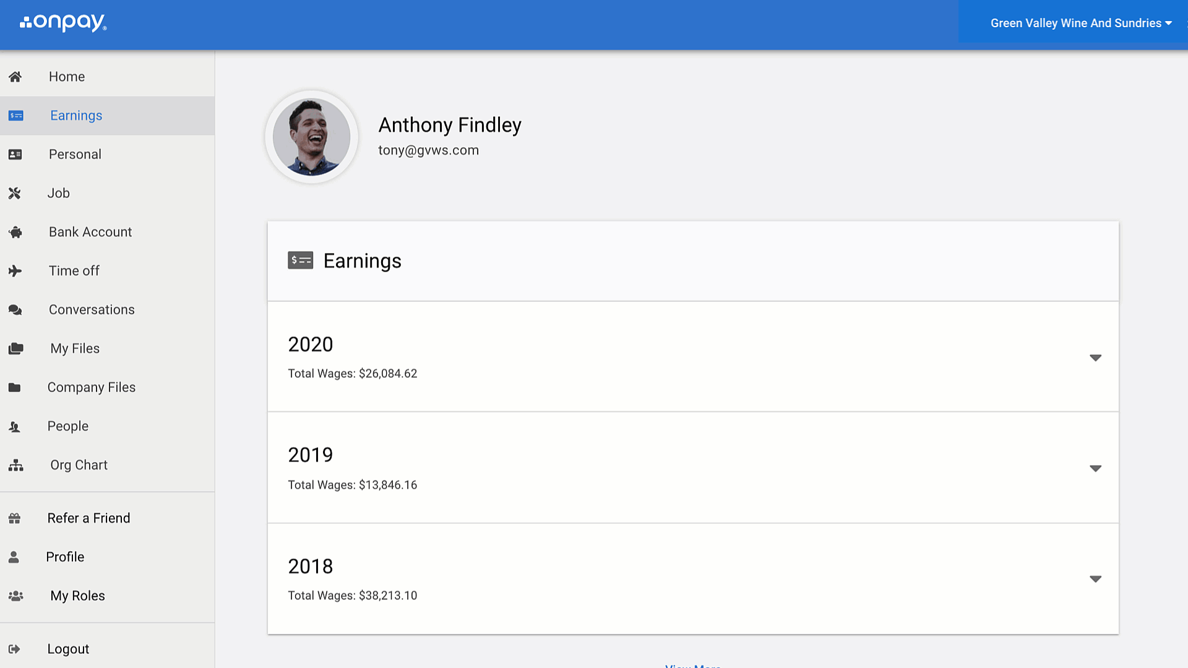Open the Company Files menu item
Viewport: 1188px width, 668px height.
click(91, 388)
